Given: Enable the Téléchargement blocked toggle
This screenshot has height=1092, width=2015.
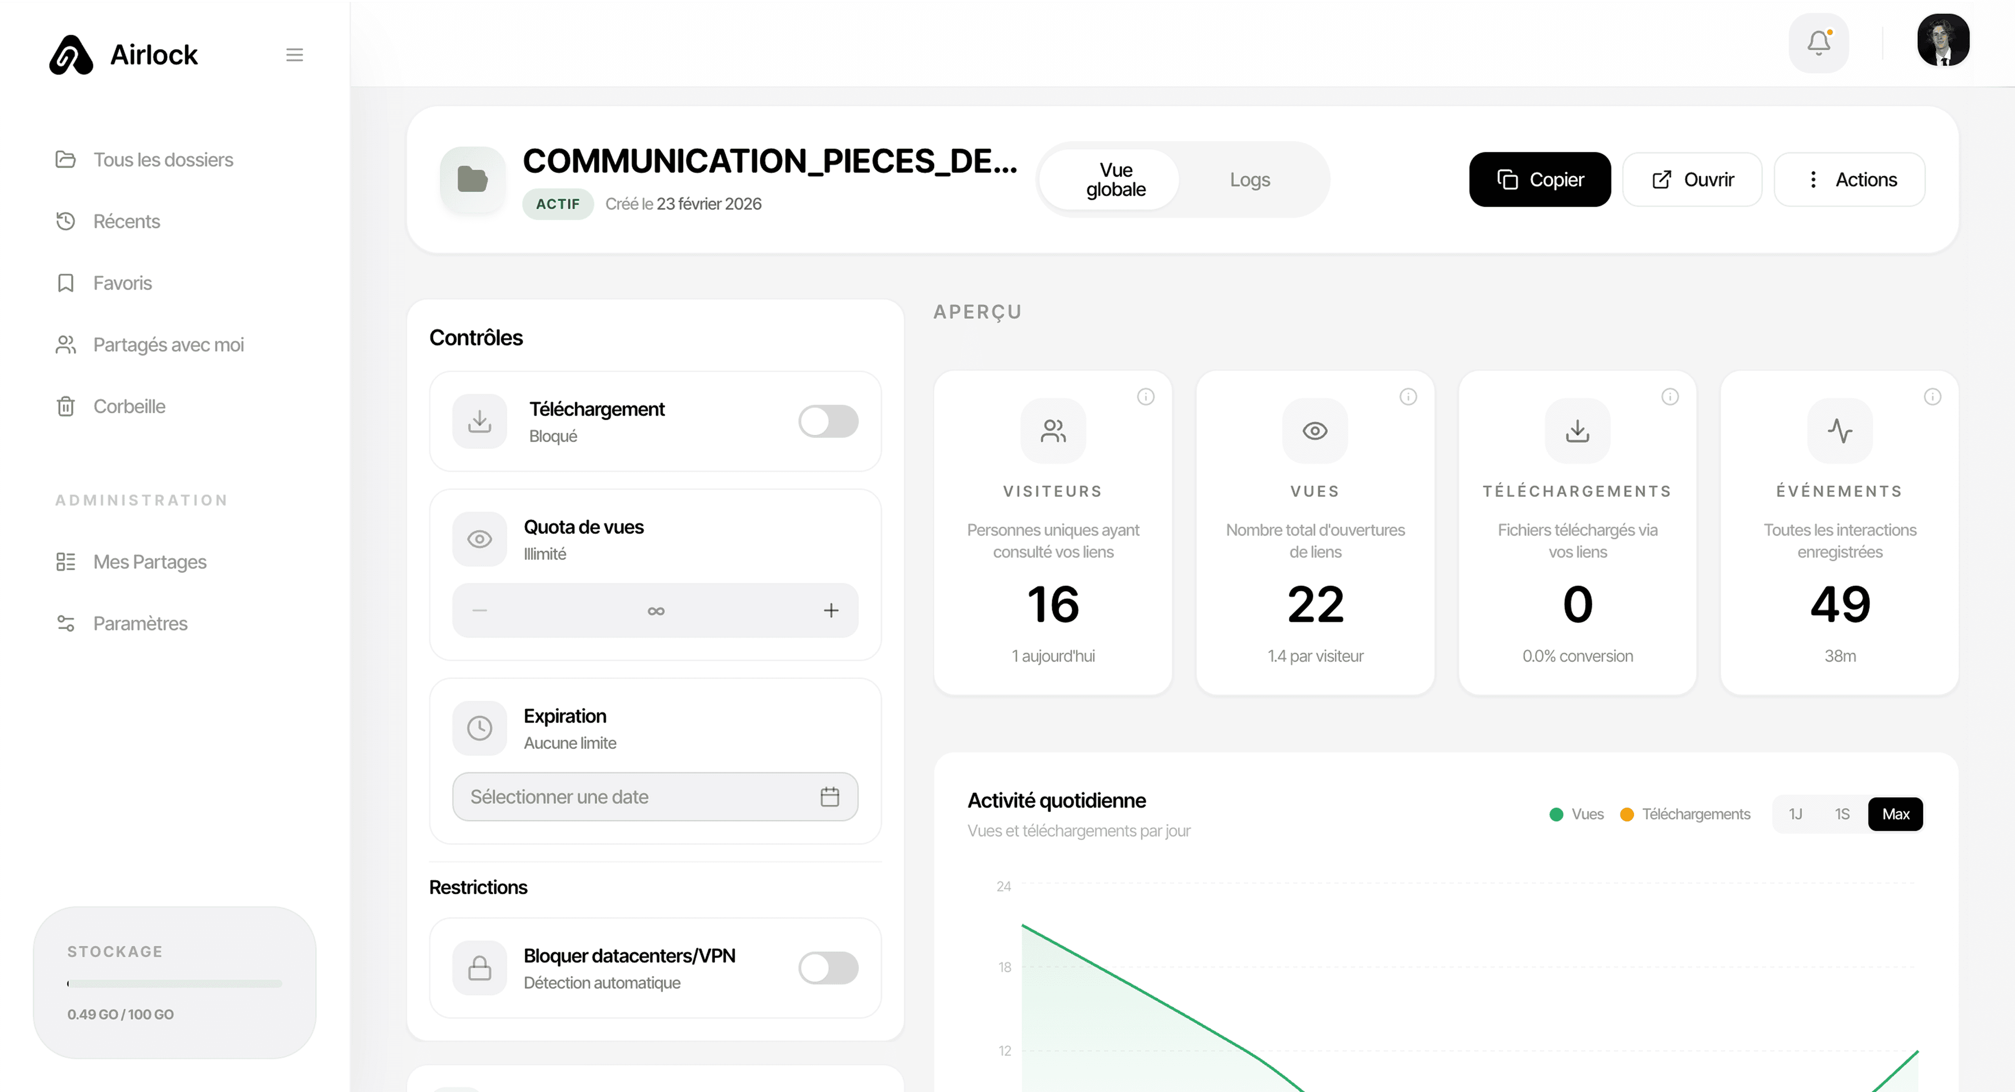Looking at the screenshot, I should pyautogui.click(x=828, y=421).
